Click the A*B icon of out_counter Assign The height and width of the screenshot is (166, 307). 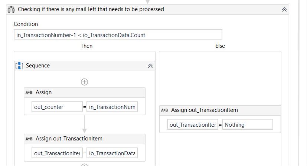click(x=29, y=93)
